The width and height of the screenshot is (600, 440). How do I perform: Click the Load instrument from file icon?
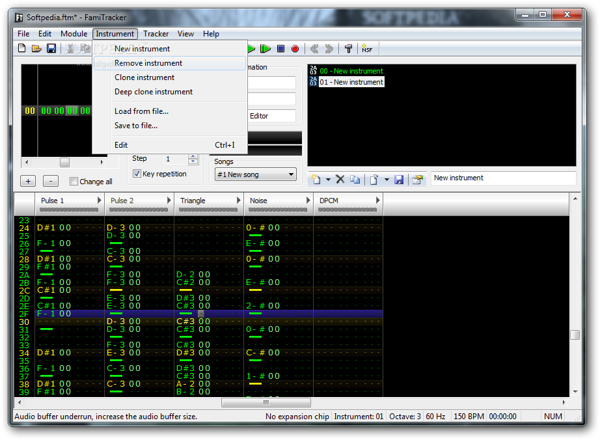pos(374,179)
